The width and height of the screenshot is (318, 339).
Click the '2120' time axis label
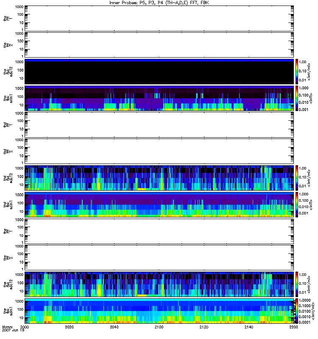(204, 327)
